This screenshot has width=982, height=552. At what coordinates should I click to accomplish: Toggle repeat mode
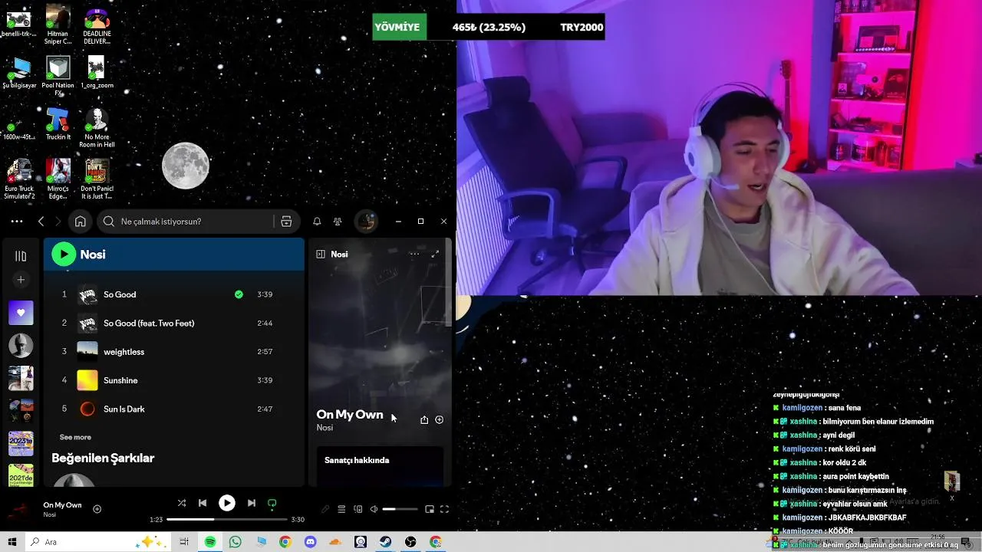(x=272, y=504)
